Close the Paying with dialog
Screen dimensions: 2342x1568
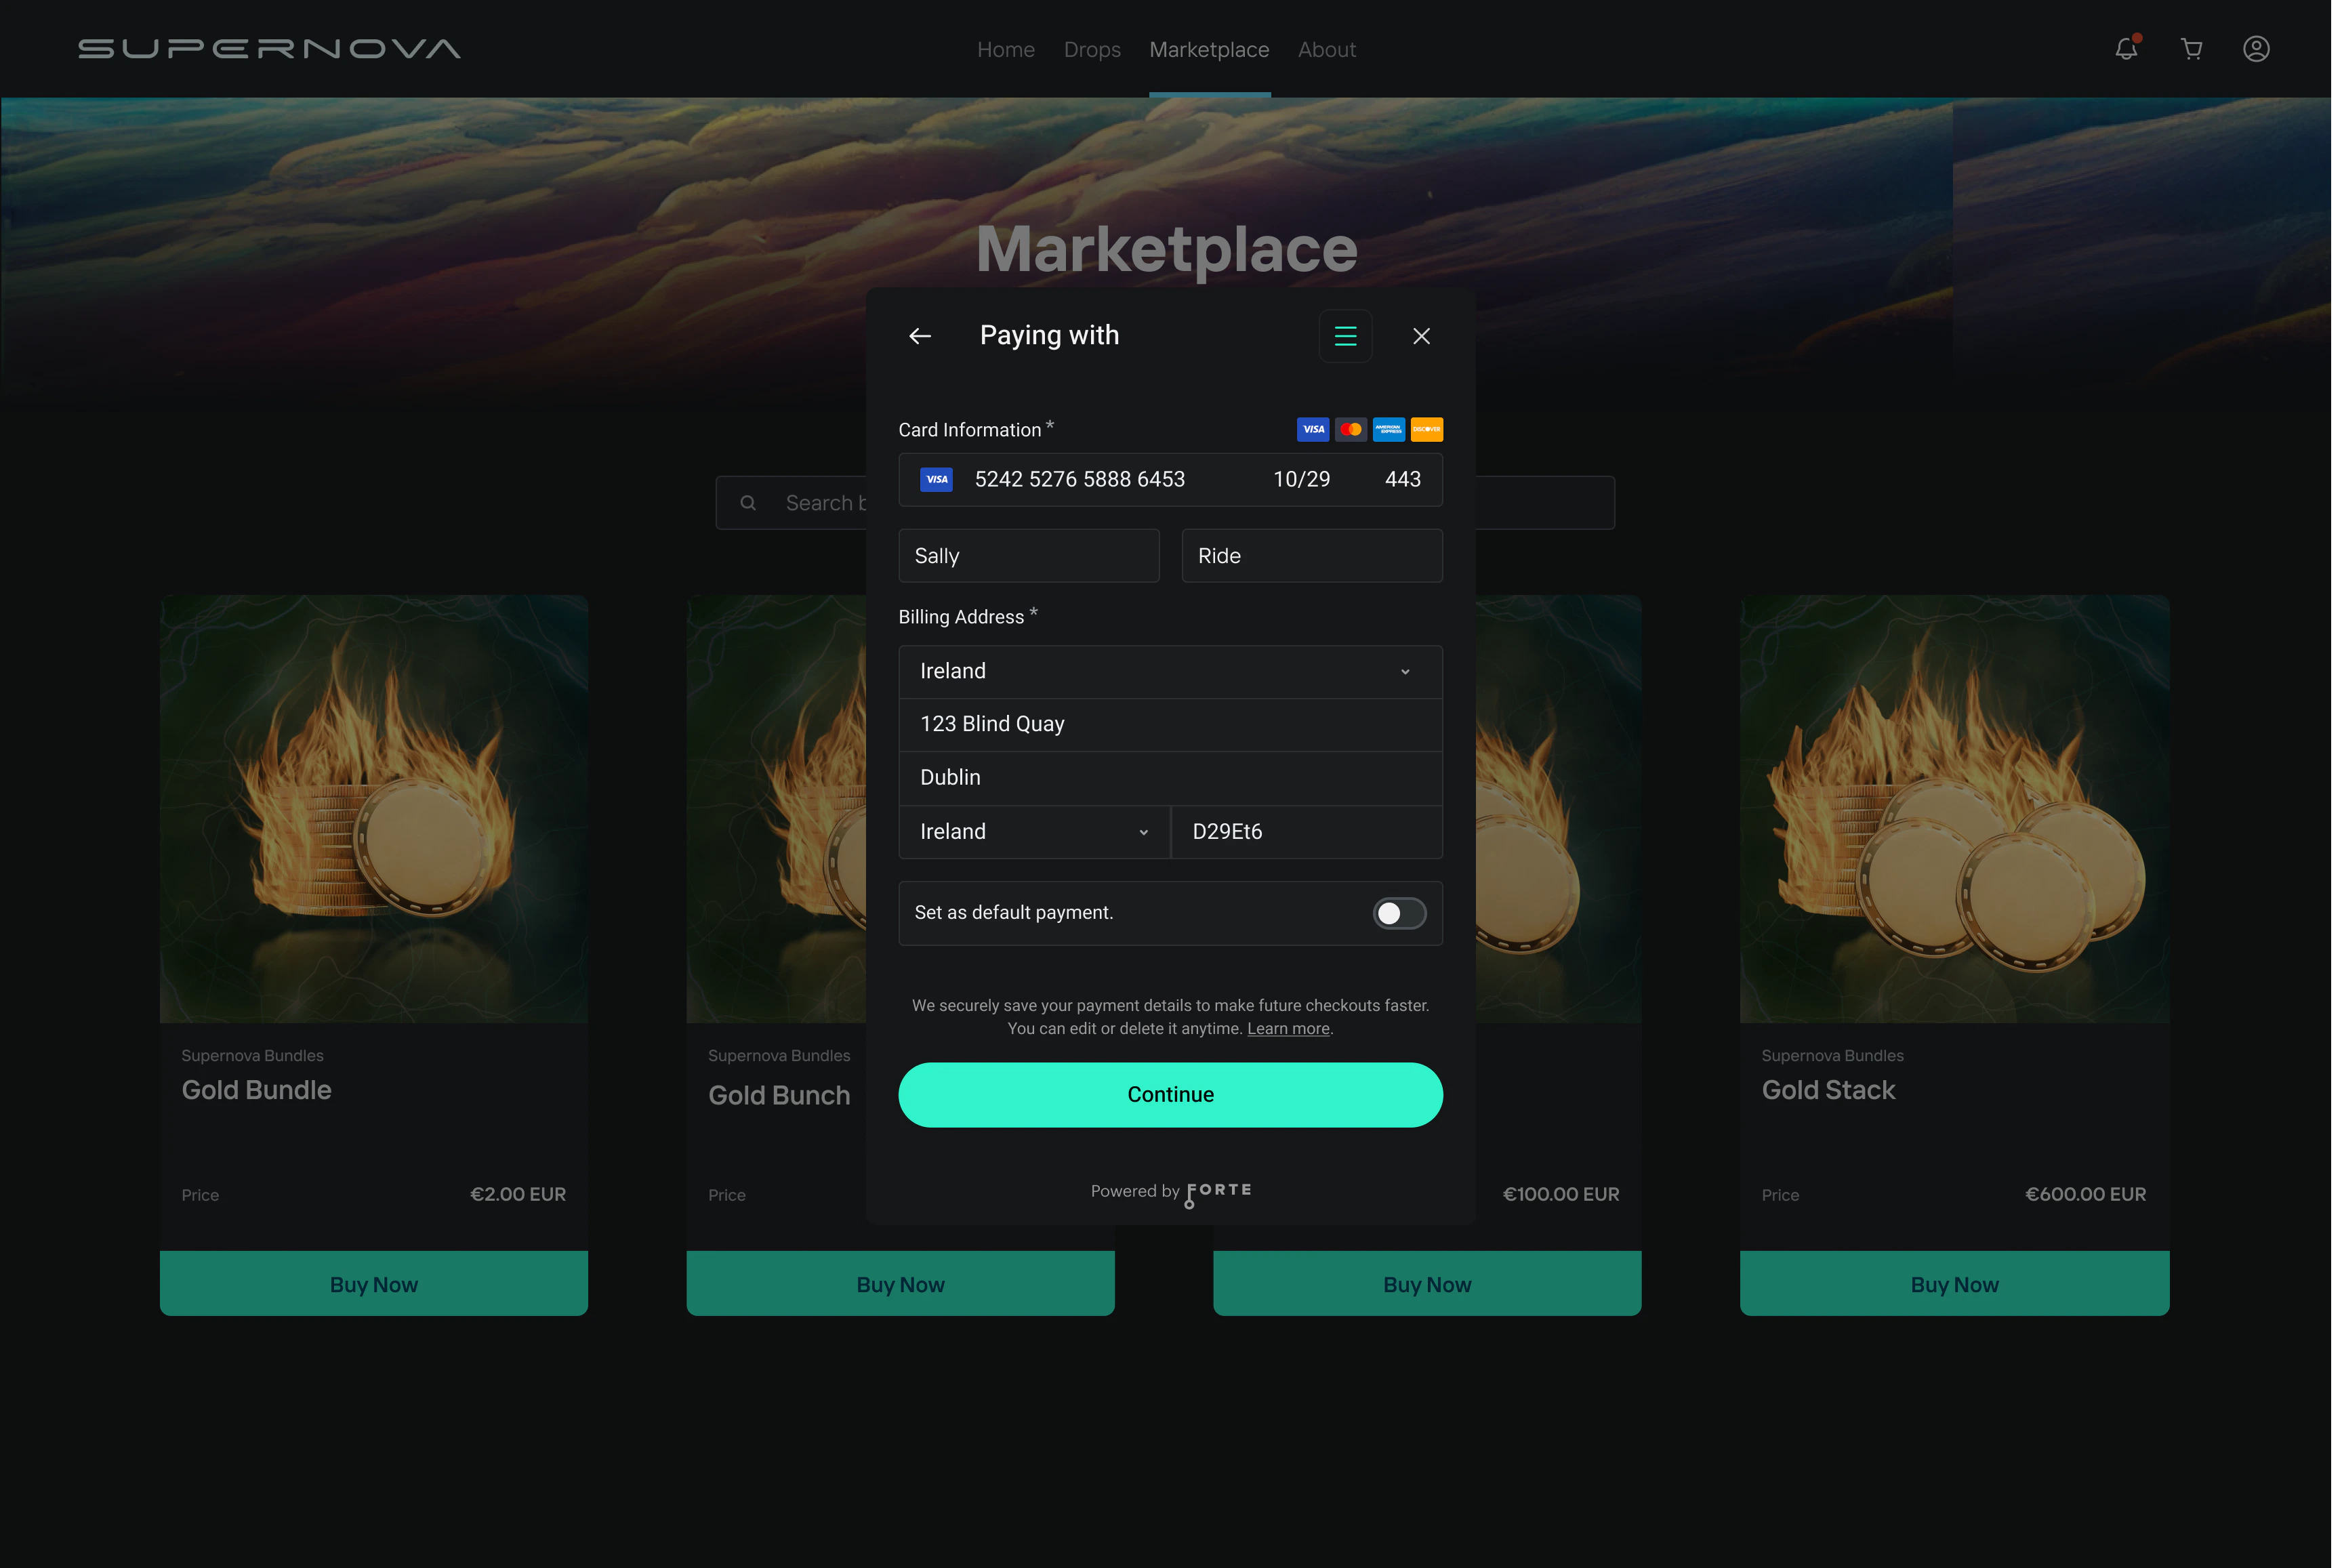tap(1421, 336)
